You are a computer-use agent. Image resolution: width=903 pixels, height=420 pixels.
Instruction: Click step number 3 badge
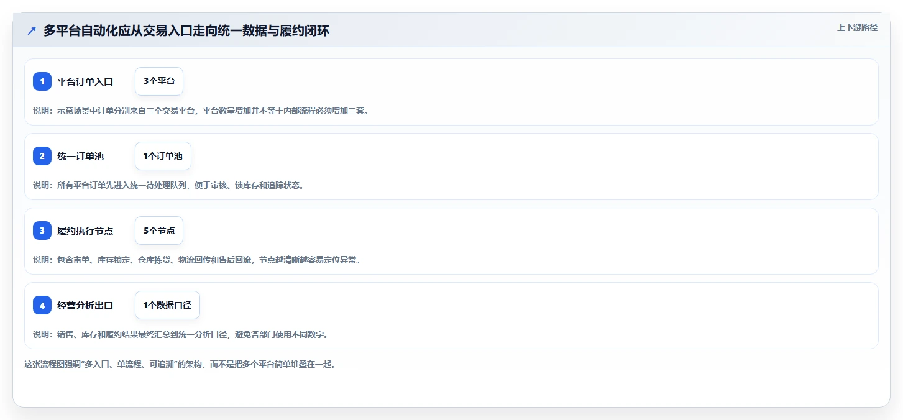[x=42, y=231]
